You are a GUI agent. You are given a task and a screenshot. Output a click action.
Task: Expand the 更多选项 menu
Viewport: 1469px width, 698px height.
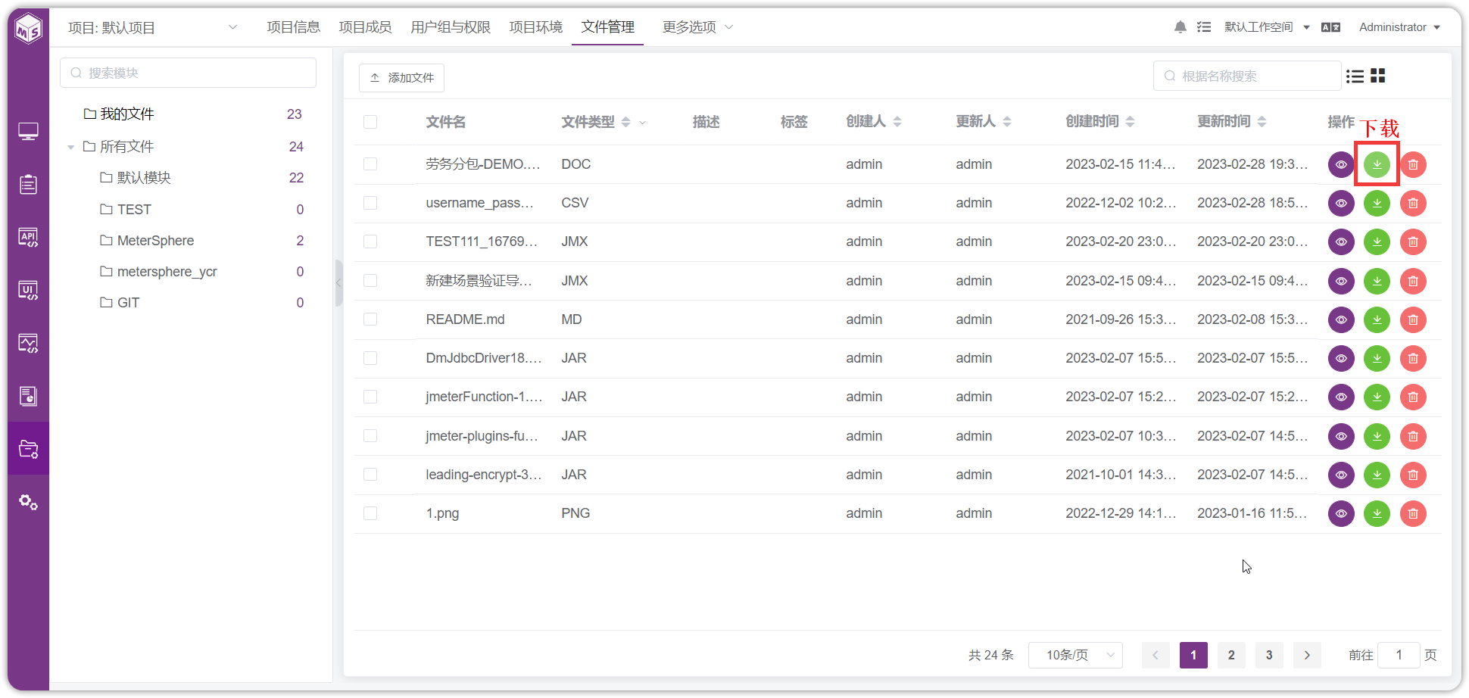coord(697,27)
